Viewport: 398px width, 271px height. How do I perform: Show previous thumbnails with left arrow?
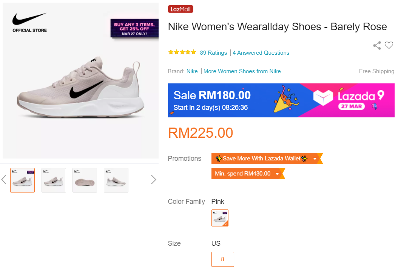coord(4,180)
